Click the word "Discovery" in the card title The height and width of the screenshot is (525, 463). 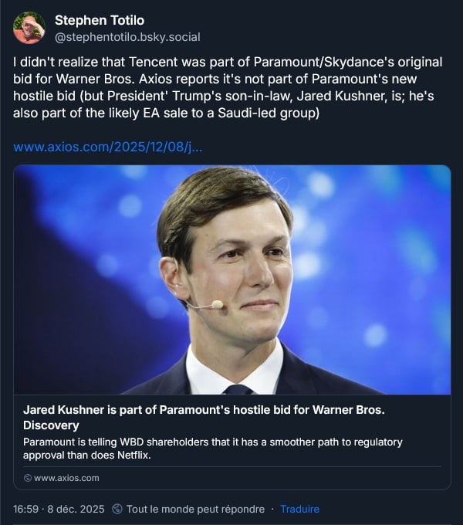click(x=51, y=425)
